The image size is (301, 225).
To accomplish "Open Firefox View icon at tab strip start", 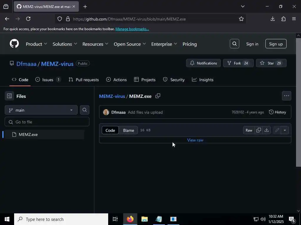I will 6,6.
